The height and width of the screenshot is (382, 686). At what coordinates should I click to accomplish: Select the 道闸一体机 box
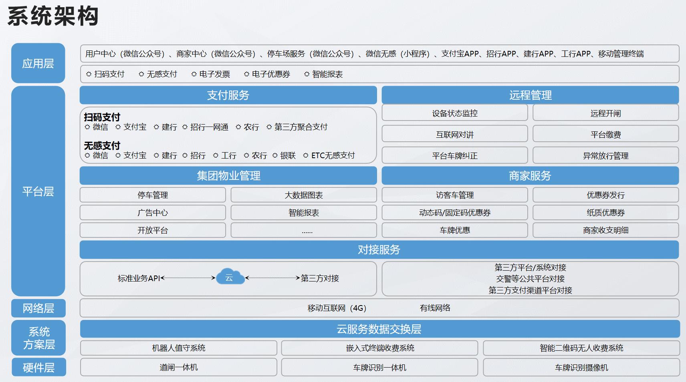pyautogui.click(x=179, y=367)
